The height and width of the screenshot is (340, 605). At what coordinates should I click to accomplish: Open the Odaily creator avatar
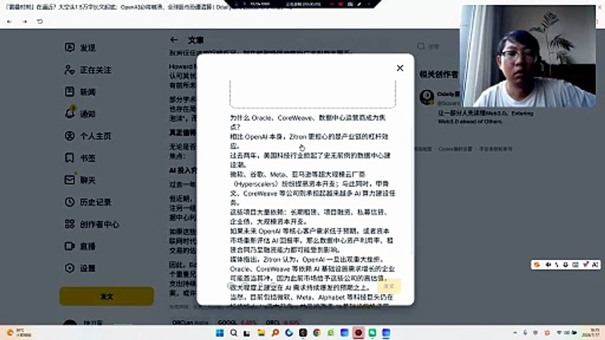click(x=427, y=97)
